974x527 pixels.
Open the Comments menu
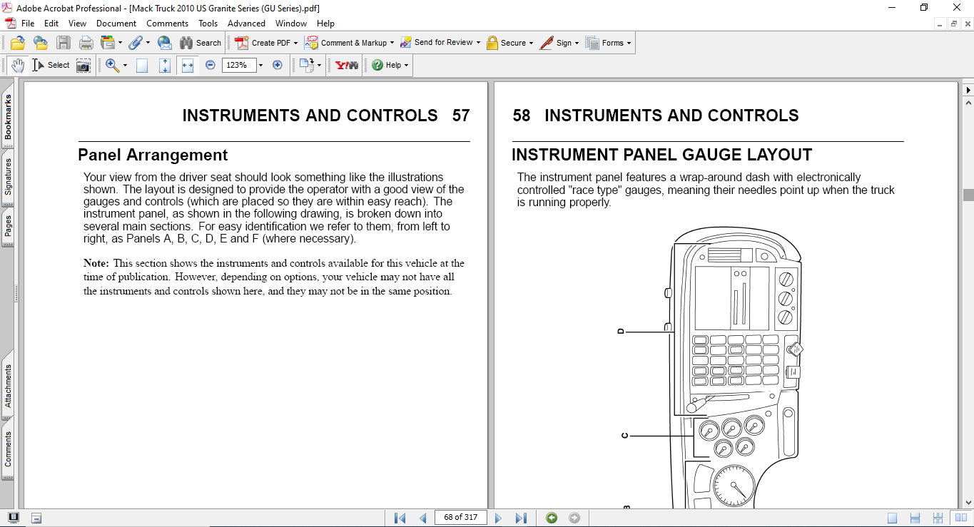click(168, 24)
